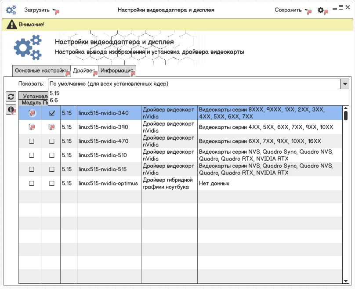Switch to the Основные настройки tab
The width and height of the screenshot is (355, 289).
click(x=41, y=71)
